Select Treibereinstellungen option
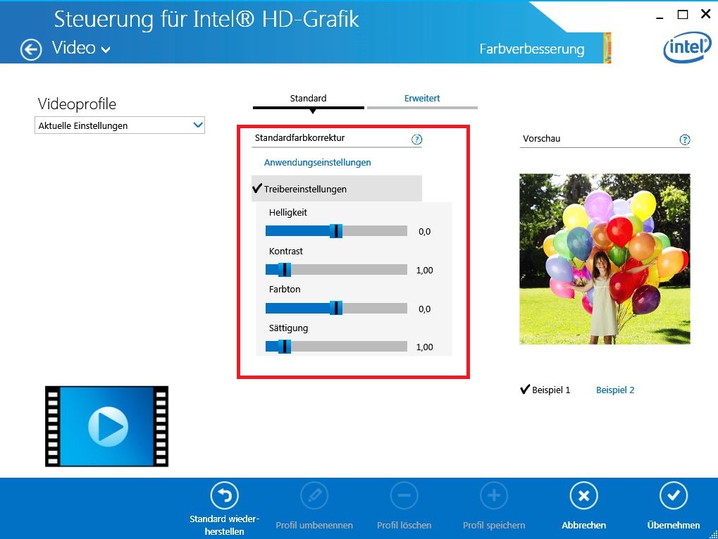This screenshot has width=718, height=539. point(337,189)
